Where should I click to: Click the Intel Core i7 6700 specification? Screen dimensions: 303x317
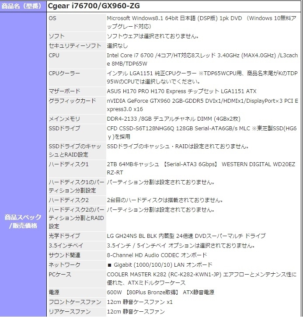click(202, 59)
